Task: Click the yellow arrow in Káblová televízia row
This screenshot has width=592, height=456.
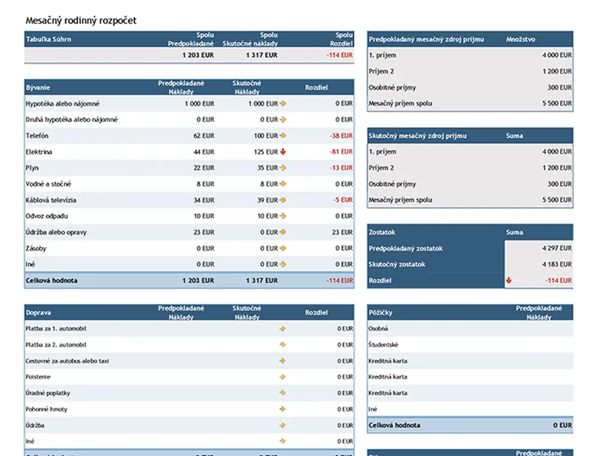Action: click(283, 200)
